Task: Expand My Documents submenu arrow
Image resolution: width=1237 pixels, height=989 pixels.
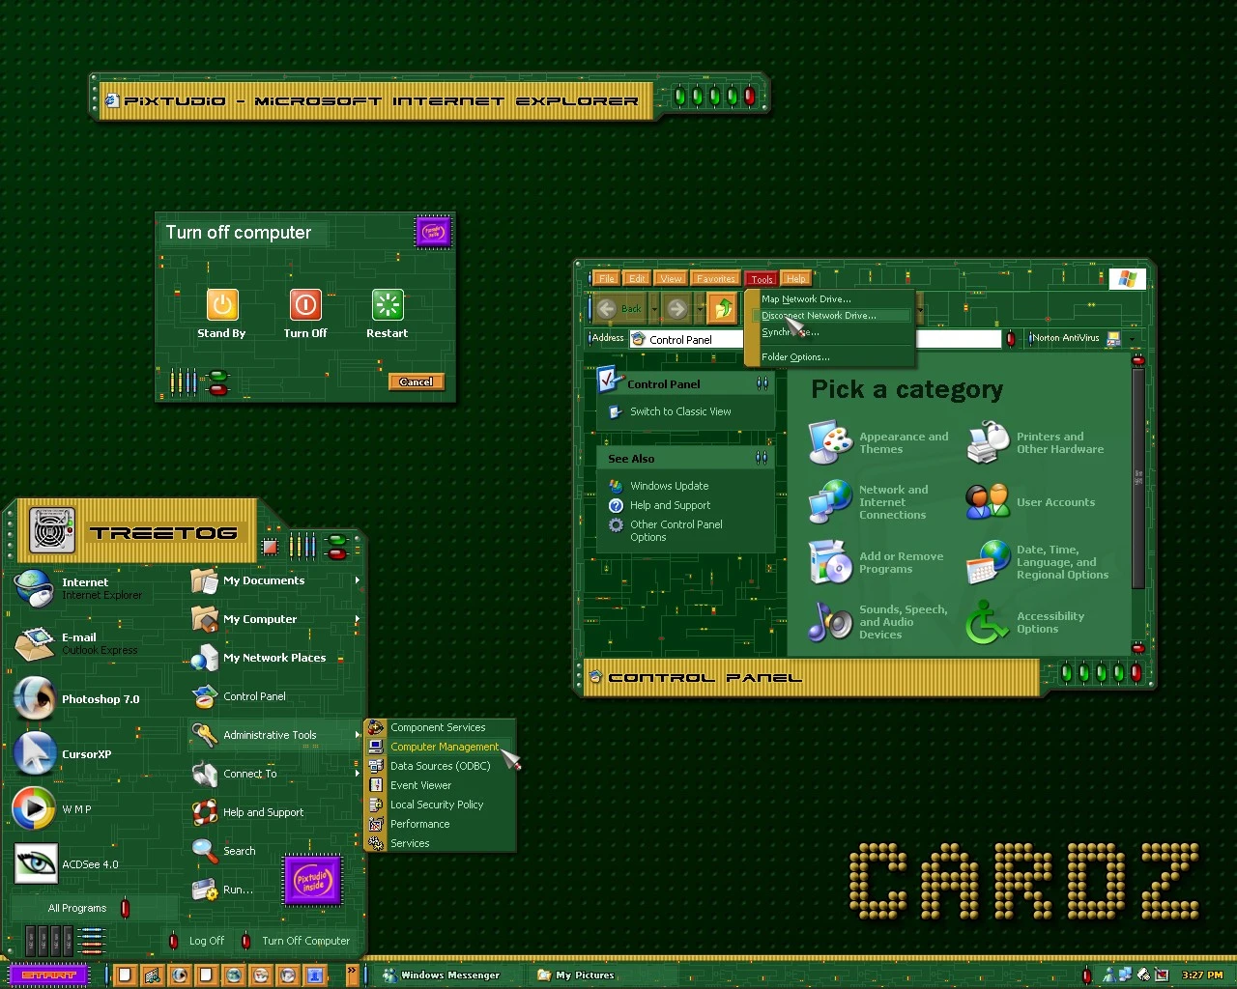Action: point(357,580)
